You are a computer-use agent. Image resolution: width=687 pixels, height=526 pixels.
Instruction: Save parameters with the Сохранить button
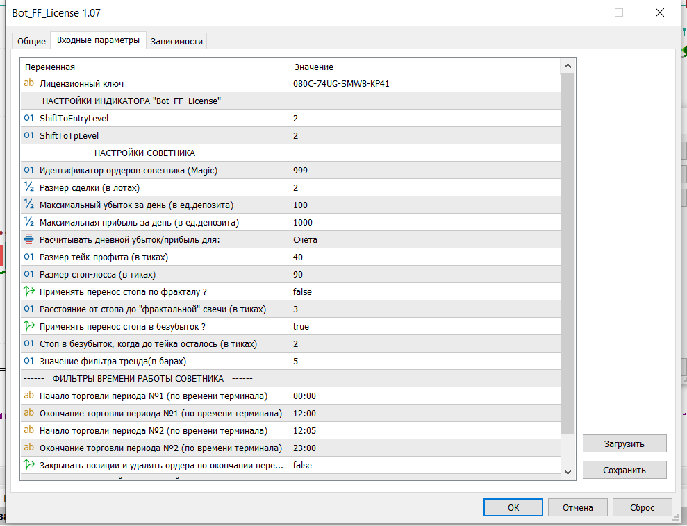624,470
